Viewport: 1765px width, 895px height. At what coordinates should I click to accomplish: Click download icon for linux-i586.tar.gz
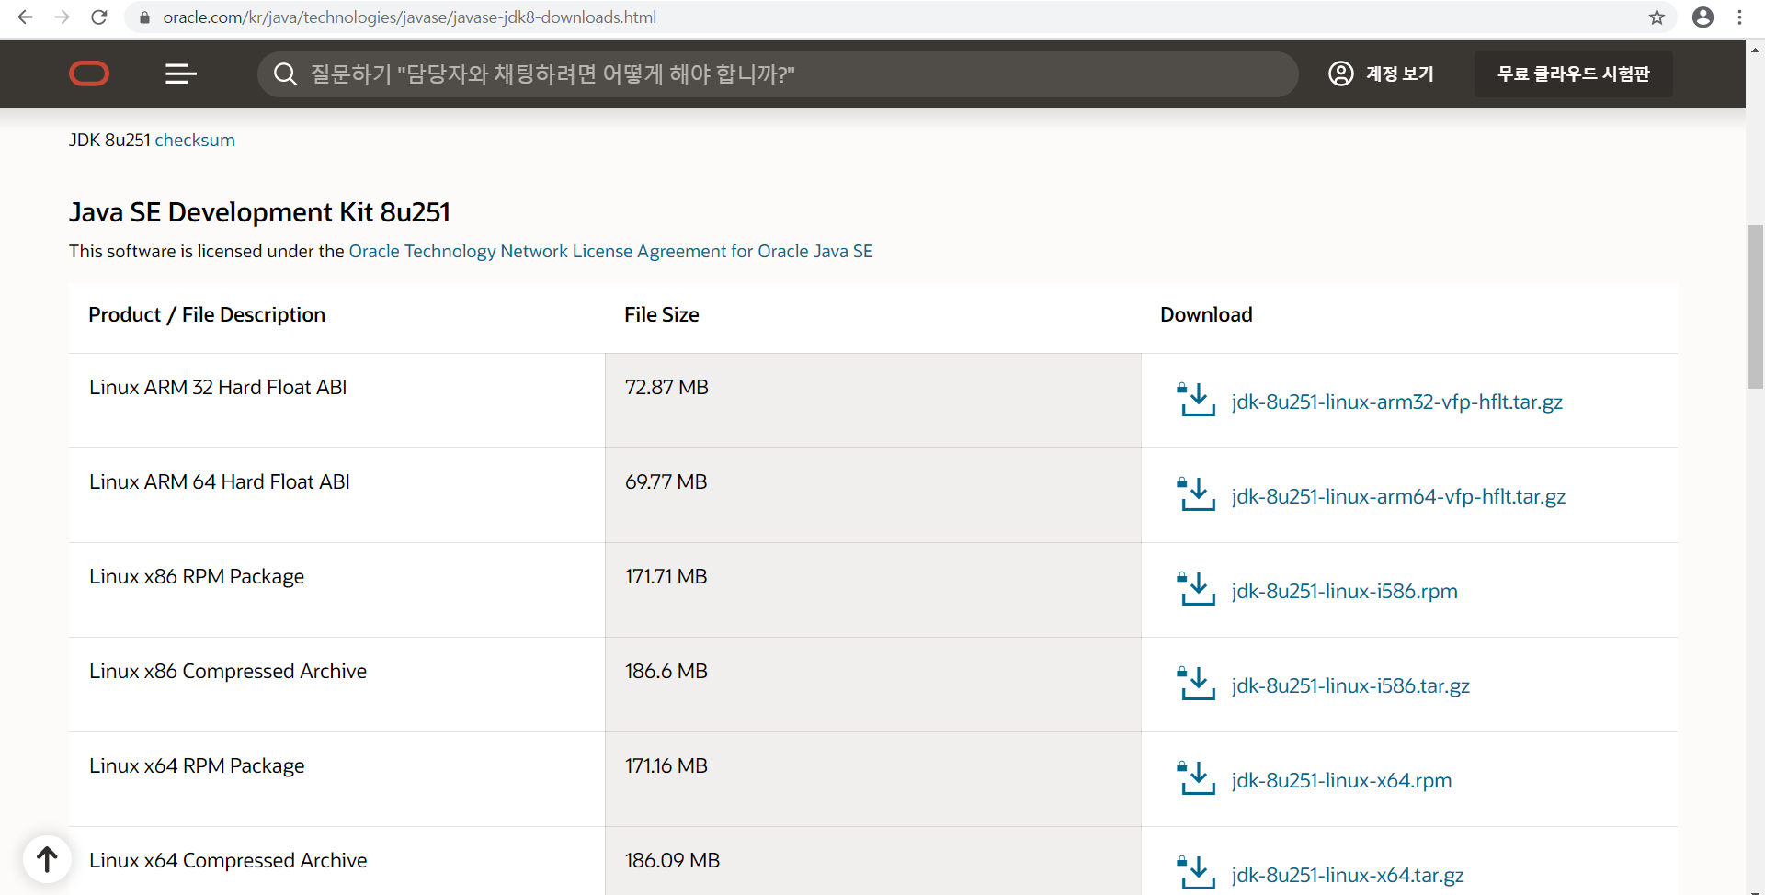point(1196,684)
